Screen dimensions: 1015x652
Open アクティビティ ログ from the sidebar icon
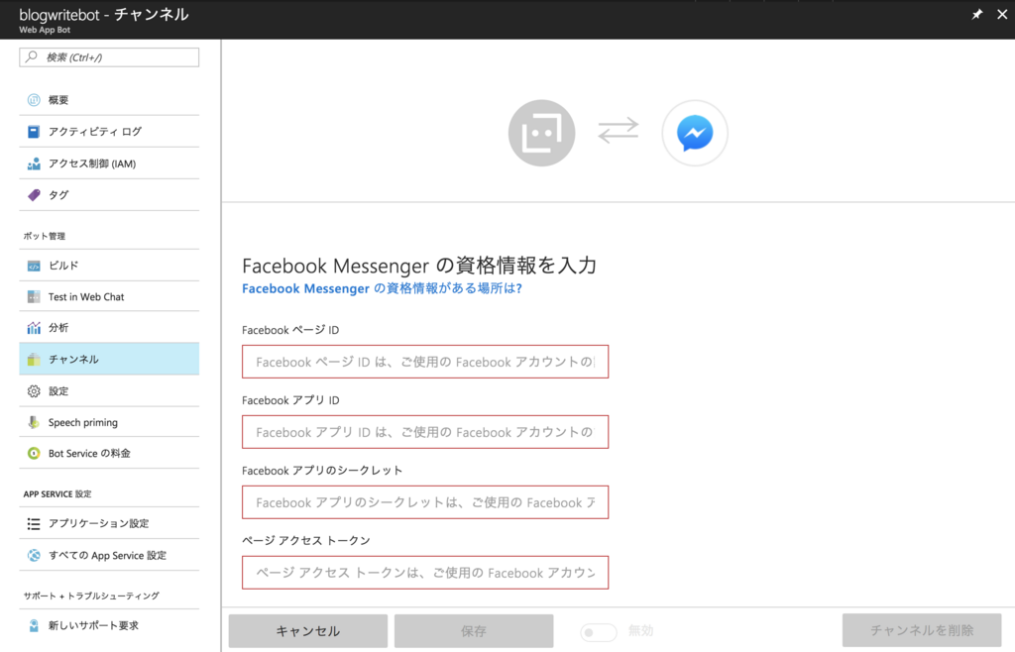tap(32, 131)
